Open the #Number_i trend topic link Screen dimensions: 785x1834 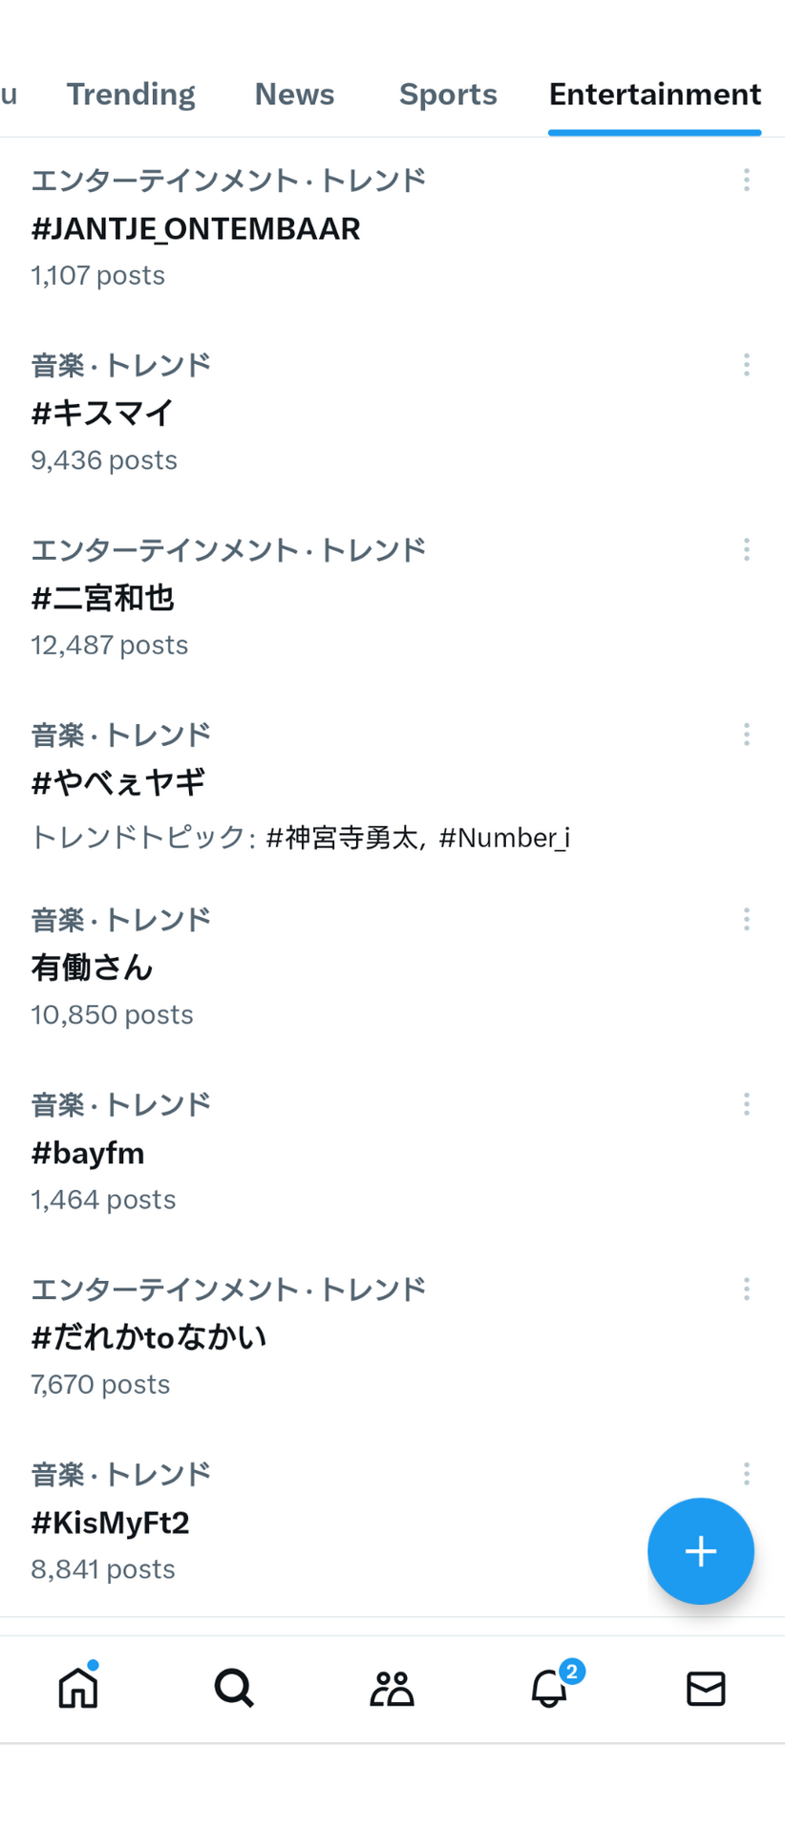click(x=504, y=838)
